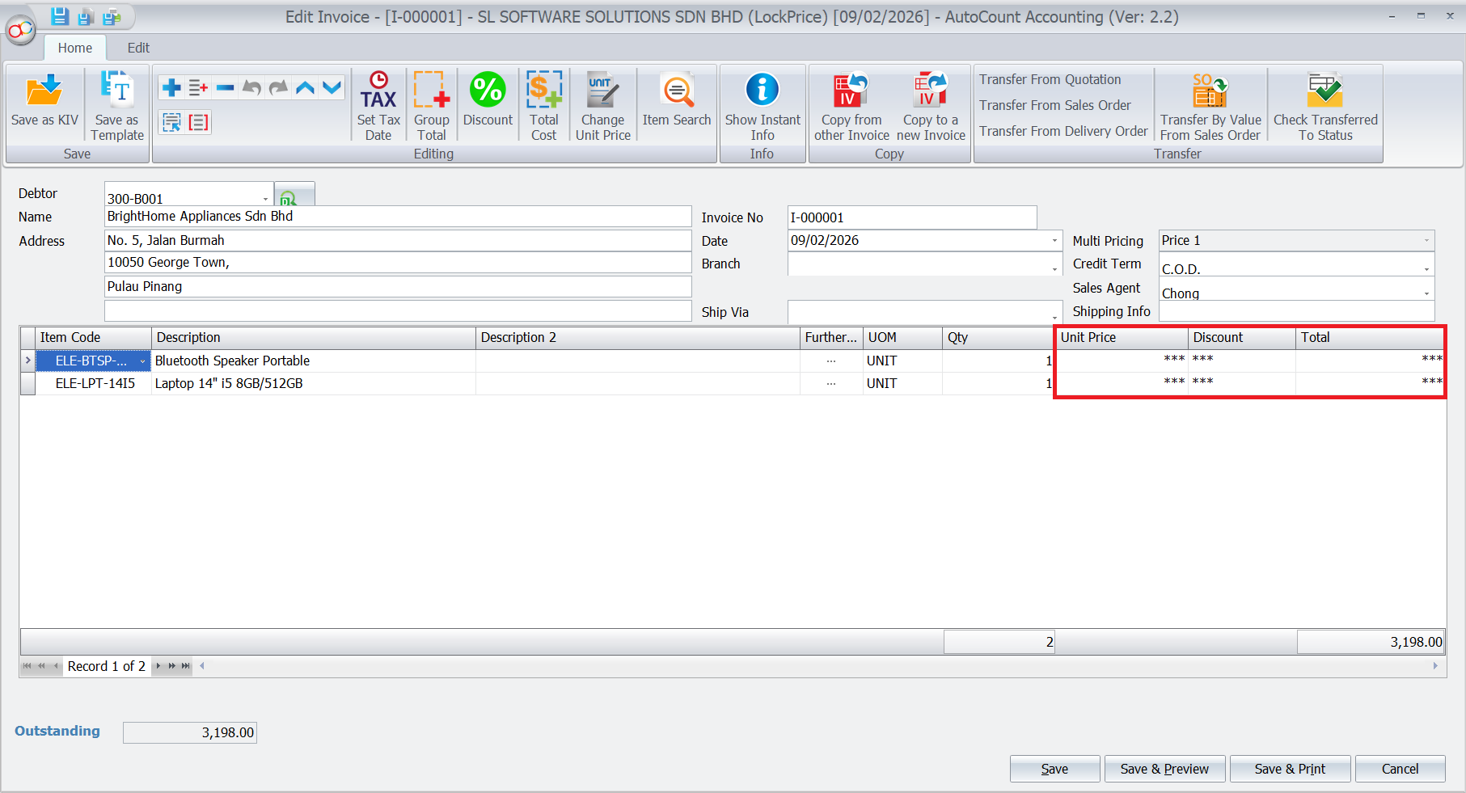Image resolution: width=1466 pixels, height=793 pixels.
Task: Add a new line with plus icon
Action: [x=171, y=87]
